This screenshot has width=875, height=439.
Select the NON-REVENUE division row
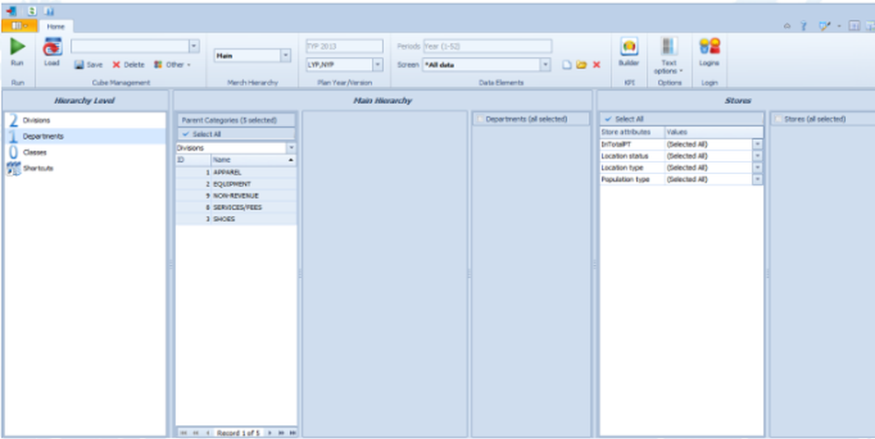(x=236, y=196)
